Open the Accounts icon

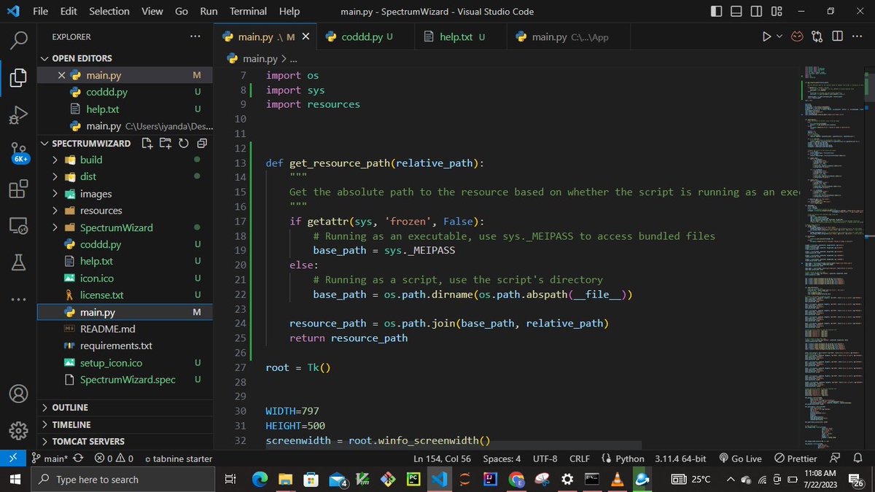19,393
